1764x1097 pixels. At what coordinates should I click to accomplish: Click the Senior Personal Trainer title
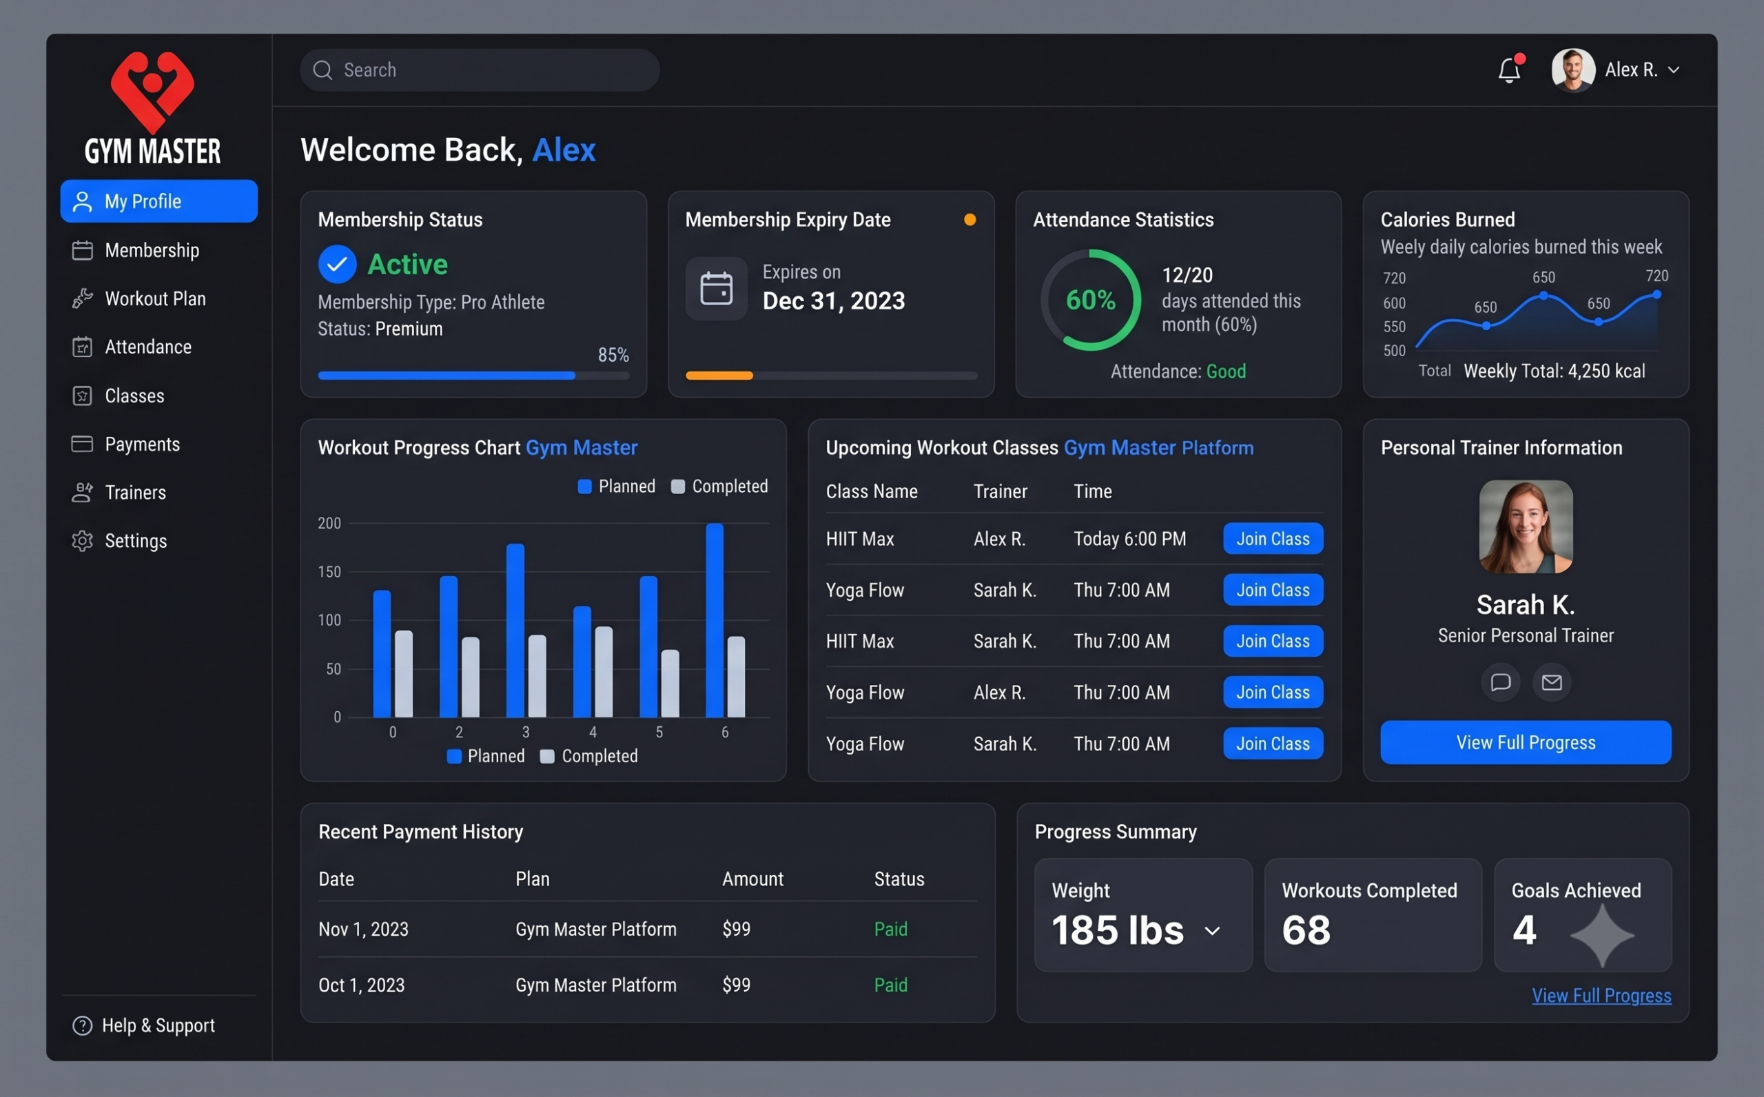1526,636
